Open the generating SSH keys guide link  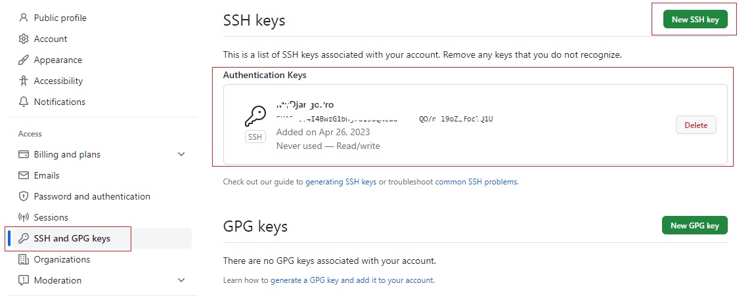(x=341, y=182)
